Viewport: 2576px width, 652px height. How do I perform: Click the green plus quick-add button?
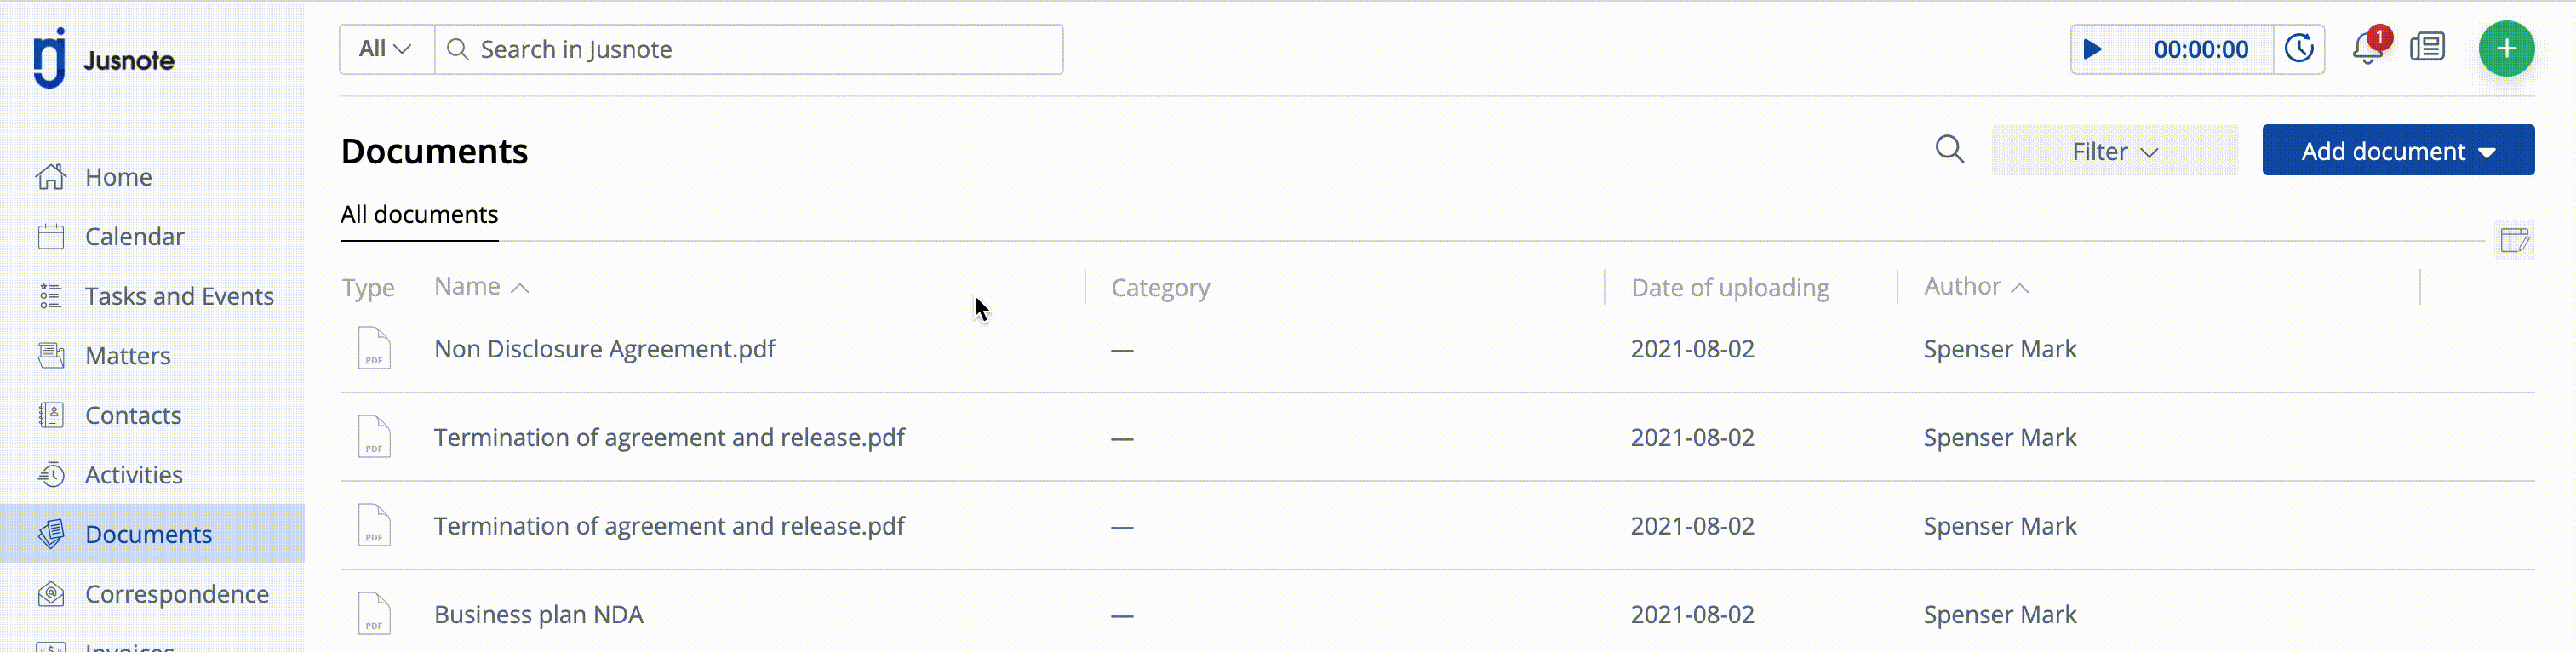(x=2506, y=48)
